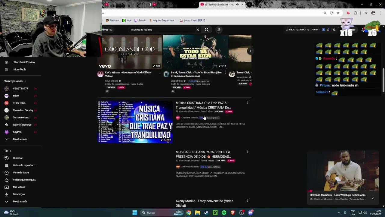Open Descargas from the sidebar

19,194
